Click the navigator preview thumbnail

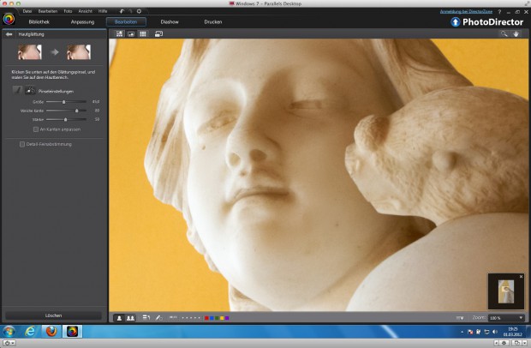506,291
